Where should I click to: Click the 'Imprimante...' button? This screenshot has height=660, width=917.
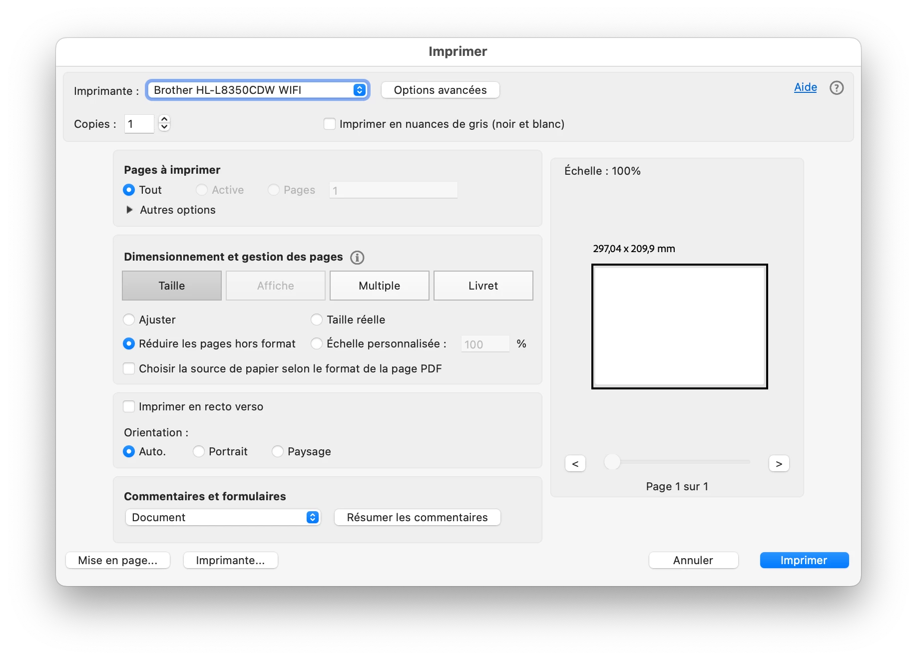[x=231, y=560]
